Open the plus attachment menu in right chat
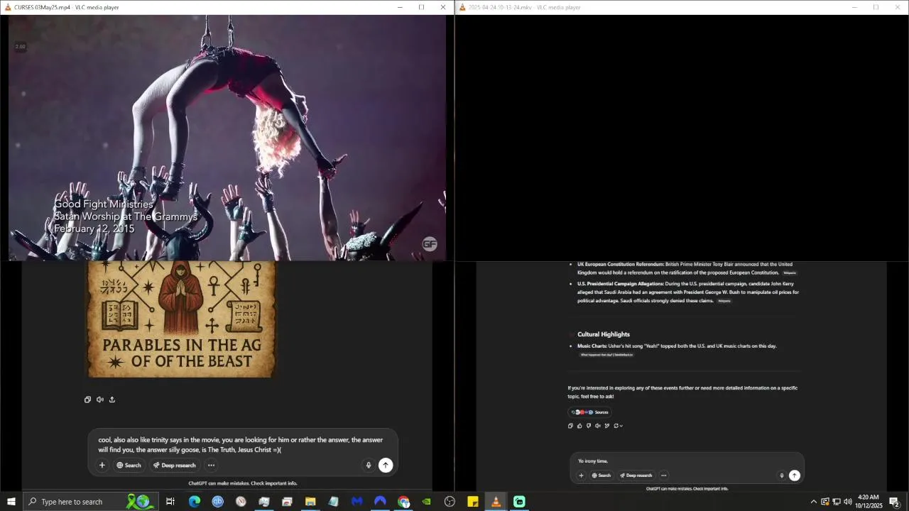The height and width of the screenshot is (511, 909). (x=582, y=476)
